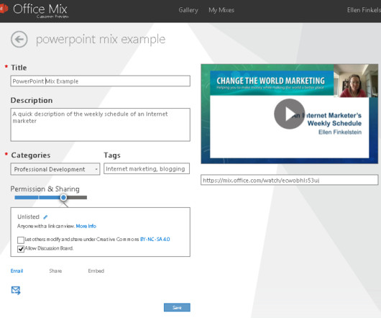
Task: Open the BY-NC-SA 4.0 license link
Action: 155,240
